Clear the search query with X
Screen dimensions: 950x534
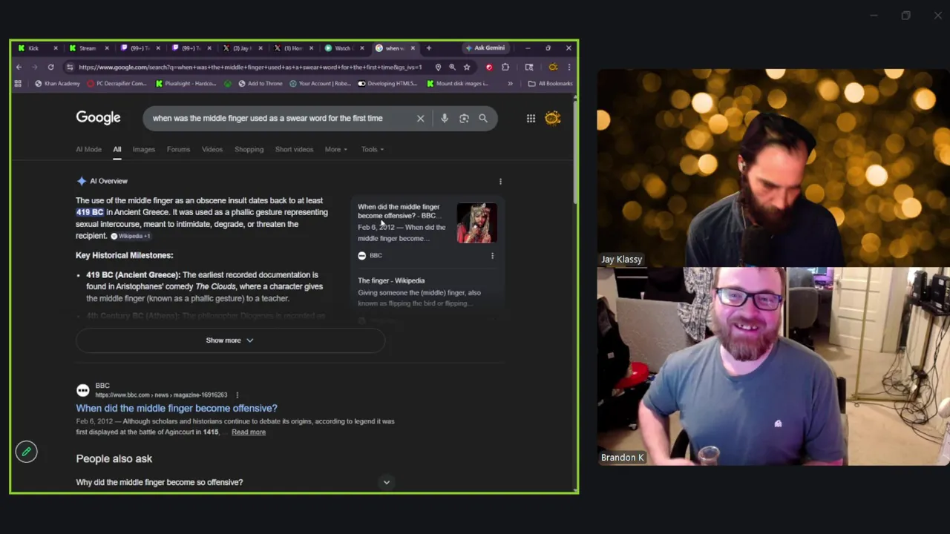pyautogui.click(x=420, y=119)
